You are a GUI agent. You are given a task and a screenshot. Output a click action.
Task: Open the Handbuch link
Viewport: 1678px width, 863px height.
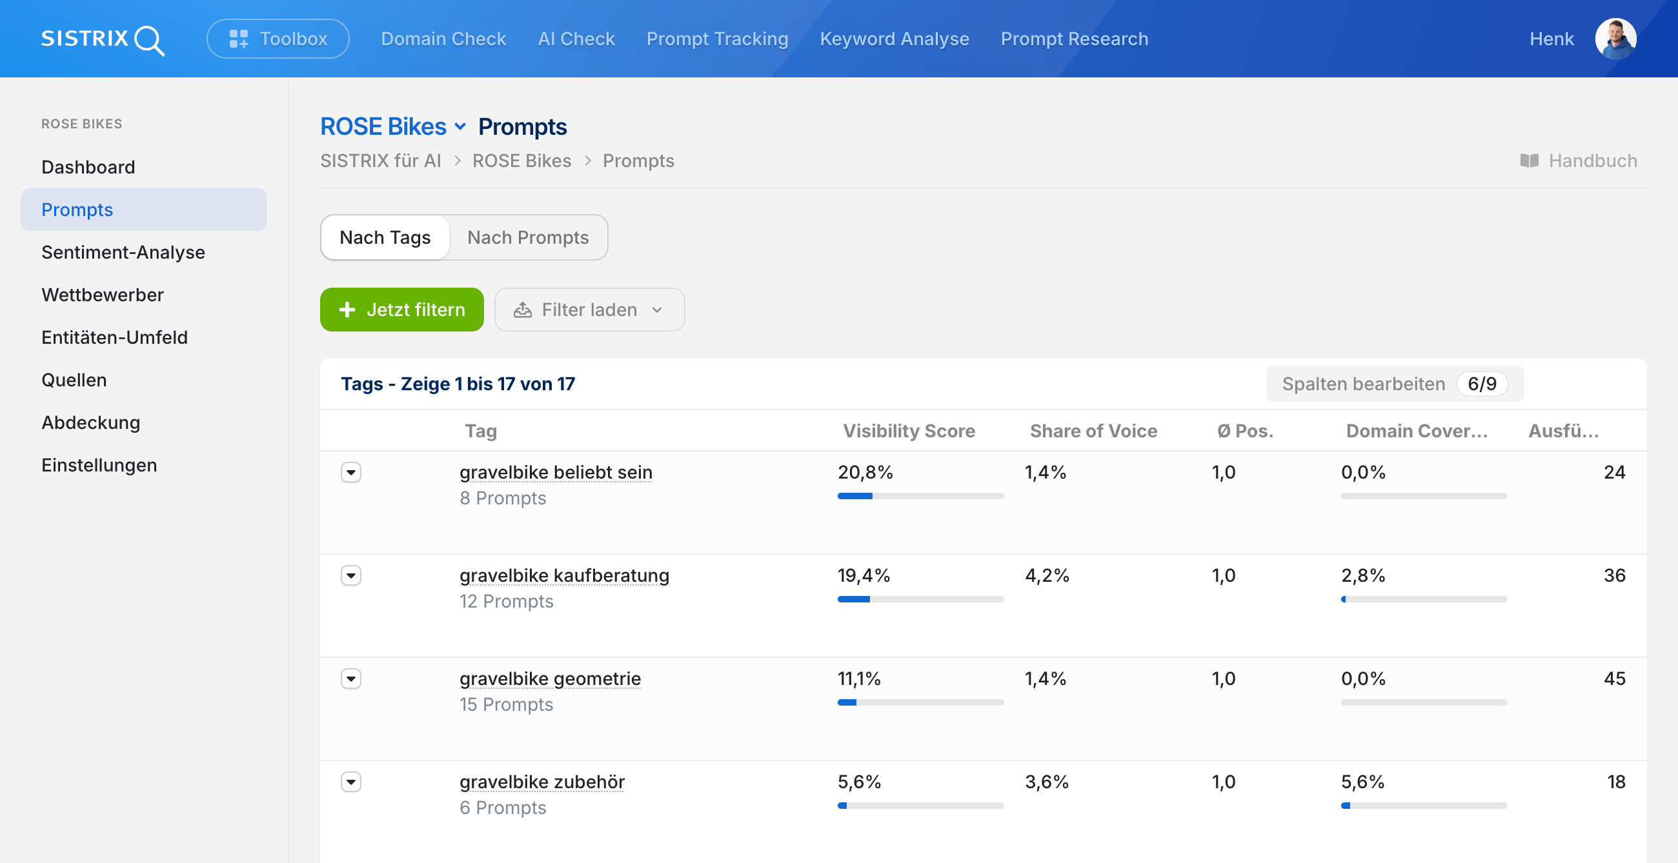pyautogui.click(x=1579, y=161)
